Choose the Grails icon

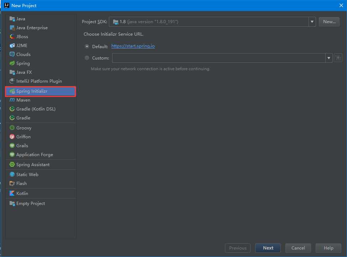(12, 145)
